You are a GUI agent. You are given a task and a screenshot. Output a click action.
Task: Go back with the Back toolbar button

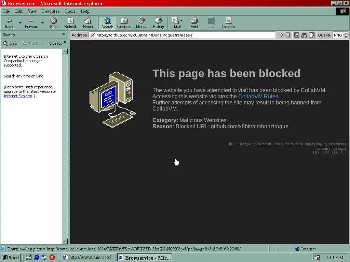(x=9, y=23)
